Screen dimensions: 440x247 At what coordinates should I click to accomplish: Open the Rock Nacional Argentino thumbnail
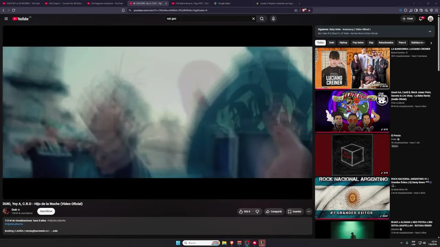click(x=352, y=198)
